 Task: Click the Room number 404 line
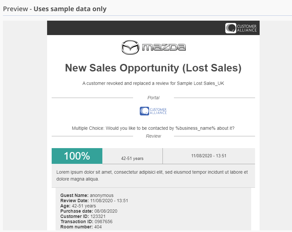pyautogui.click(x=81, y=227)
